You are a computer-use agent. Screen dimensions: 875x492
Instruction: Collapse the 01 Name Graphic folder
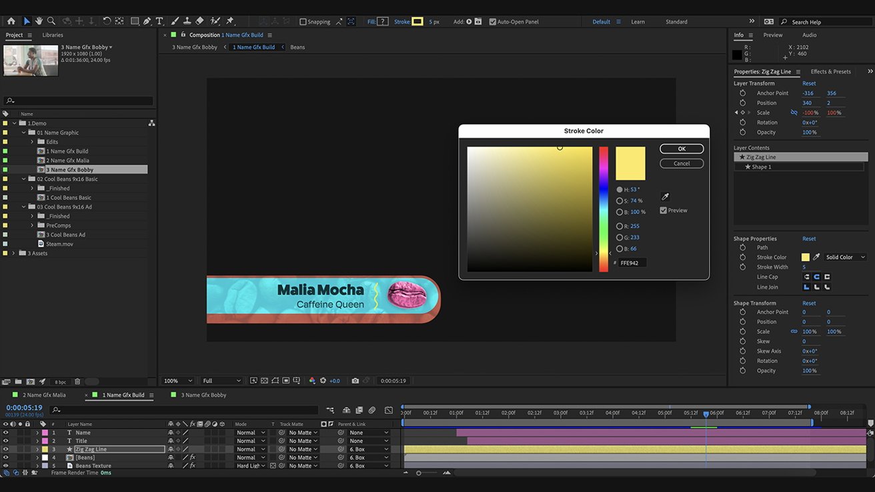coord(24,133)
